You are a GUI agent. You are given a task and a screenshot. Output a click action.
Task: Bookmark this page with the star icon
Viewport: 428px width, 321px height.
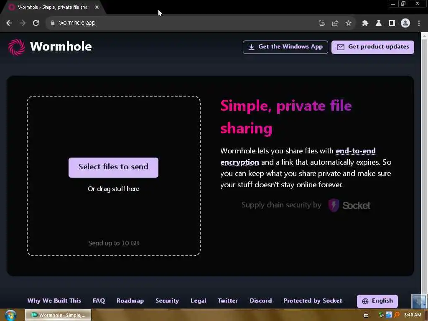click(x=348, y=23)
